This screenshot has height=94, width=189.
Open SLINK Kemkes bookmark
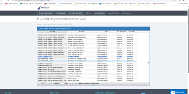[93, 4]
